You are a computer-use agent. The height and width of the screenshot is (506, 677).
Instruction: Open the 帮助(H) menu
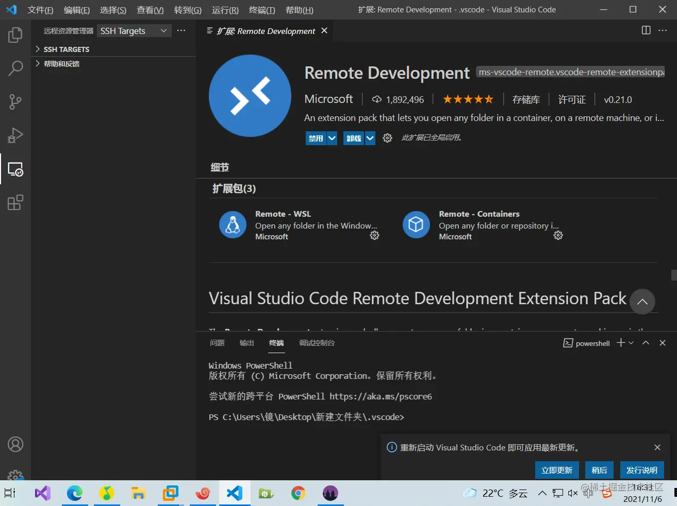coord(300,10)
